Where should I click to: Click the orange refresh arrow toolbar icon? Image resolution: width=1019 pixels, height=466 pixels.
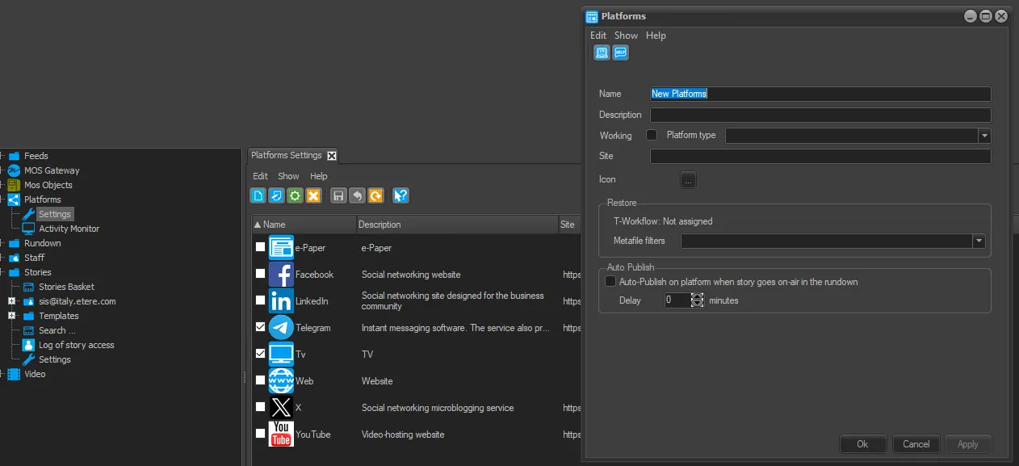coord(375,195)
